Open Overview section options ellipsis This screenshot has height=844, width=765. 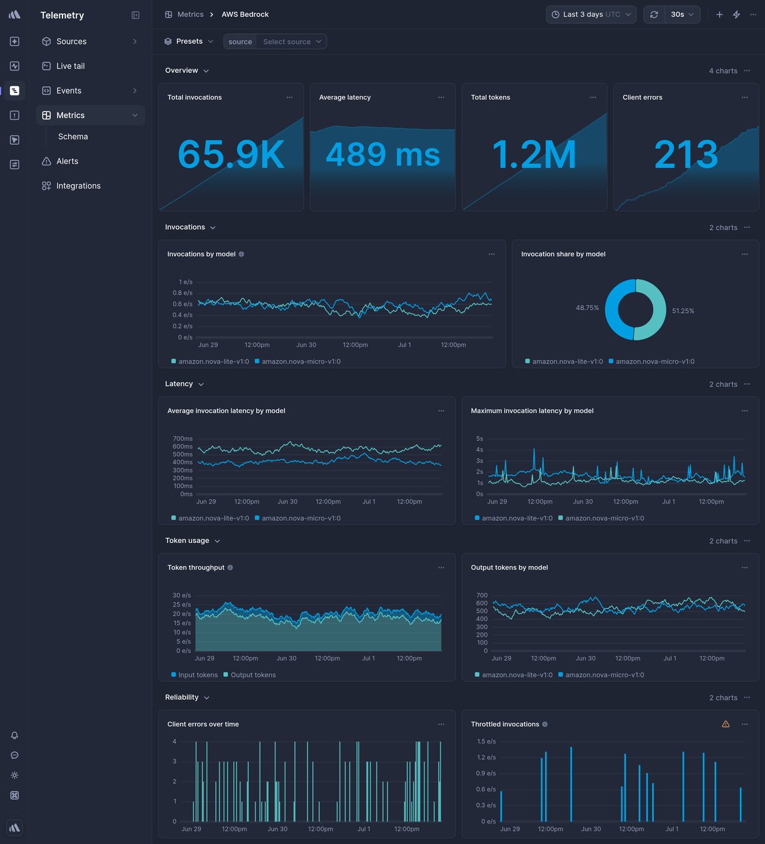pyautogui.click(x=747, y=71)
